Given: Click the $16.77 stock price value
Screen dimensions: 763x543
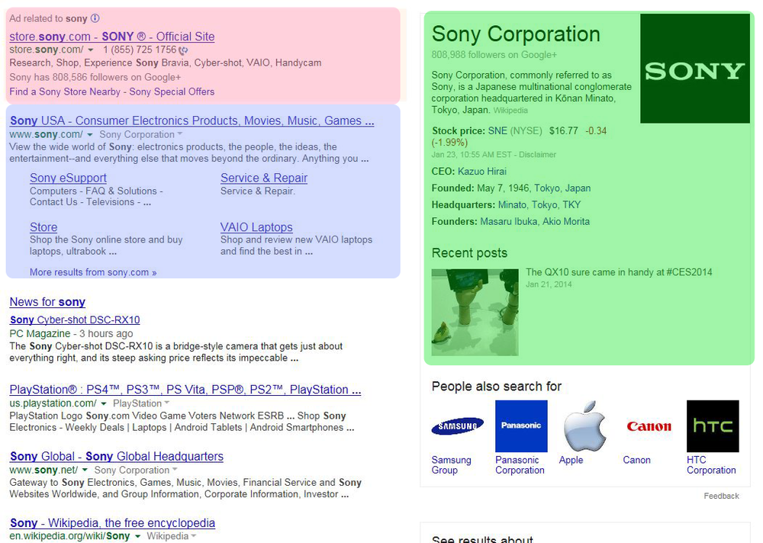Looking at the screenshot, I should click(x=564, y=131).
